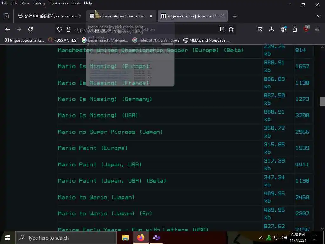The width and height of the screenshot is (325, 244).
Task: Close the edge|emulation tab
Action: point(222,16)
